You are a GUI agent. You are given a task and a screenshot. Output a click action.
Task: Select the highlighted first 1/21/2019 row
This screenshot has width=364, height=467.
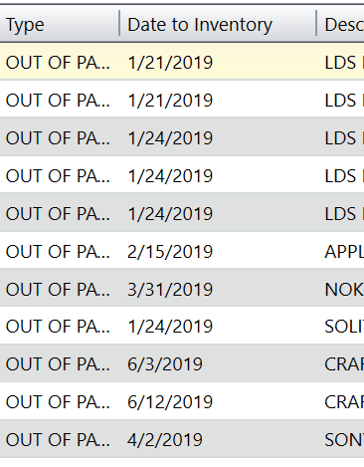coord(182,62)
